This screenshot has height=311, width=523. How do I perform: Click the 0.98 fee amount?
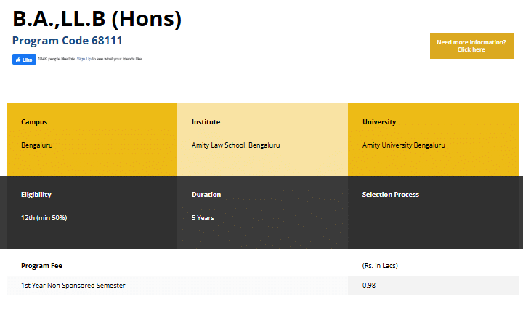click(x=369, y=286)
